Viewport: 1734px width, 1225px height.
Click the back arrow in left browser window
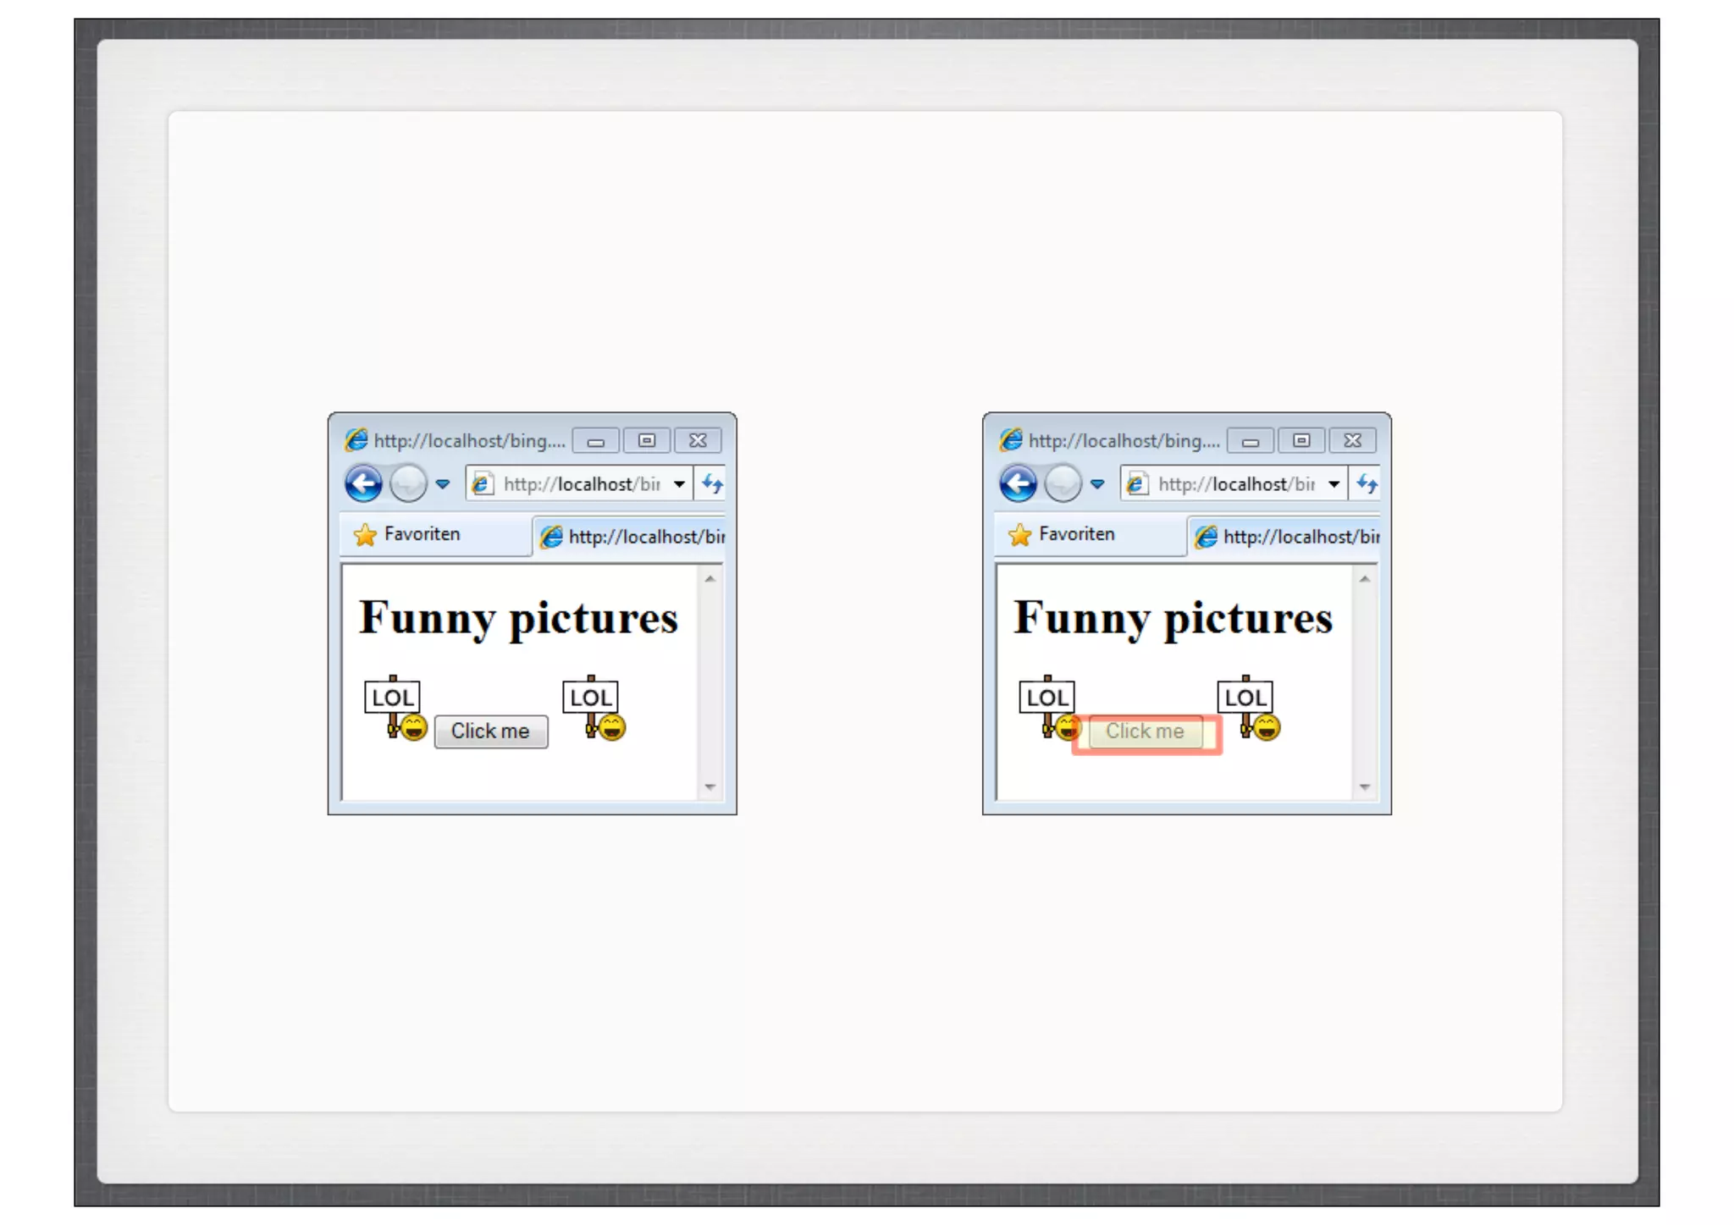[x=363, y=484]
